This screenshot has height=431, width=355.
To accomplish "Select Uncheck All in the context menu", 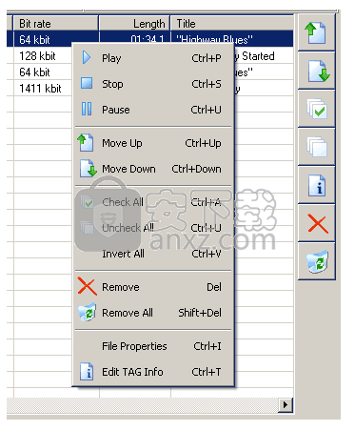I will click(x=153, y=228).
